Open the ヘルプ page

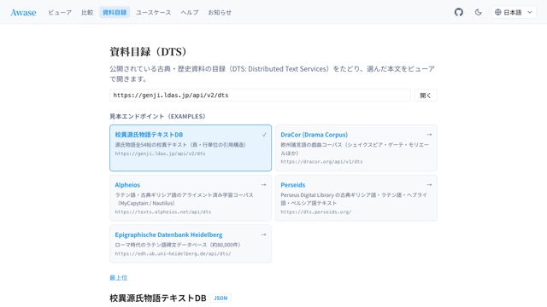190,12
